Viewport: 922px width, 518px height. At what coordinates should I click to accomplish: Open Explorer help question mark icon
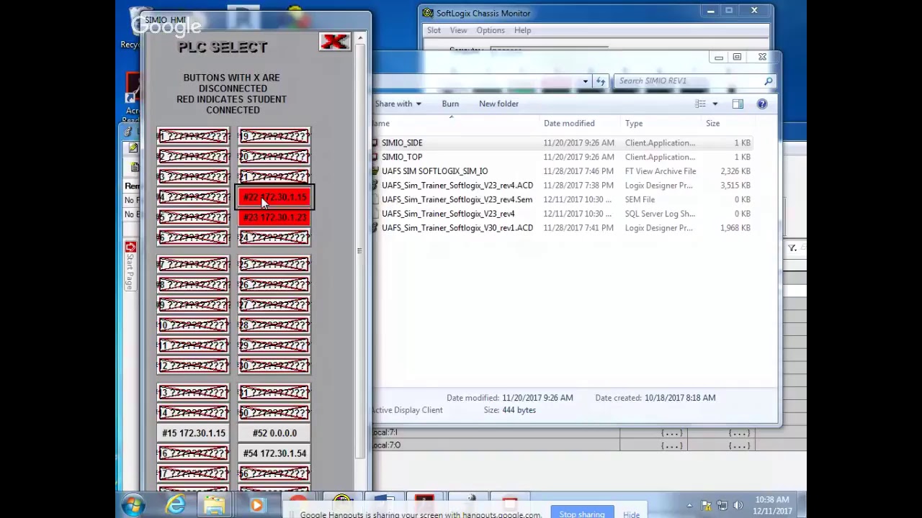coord(761,104)
